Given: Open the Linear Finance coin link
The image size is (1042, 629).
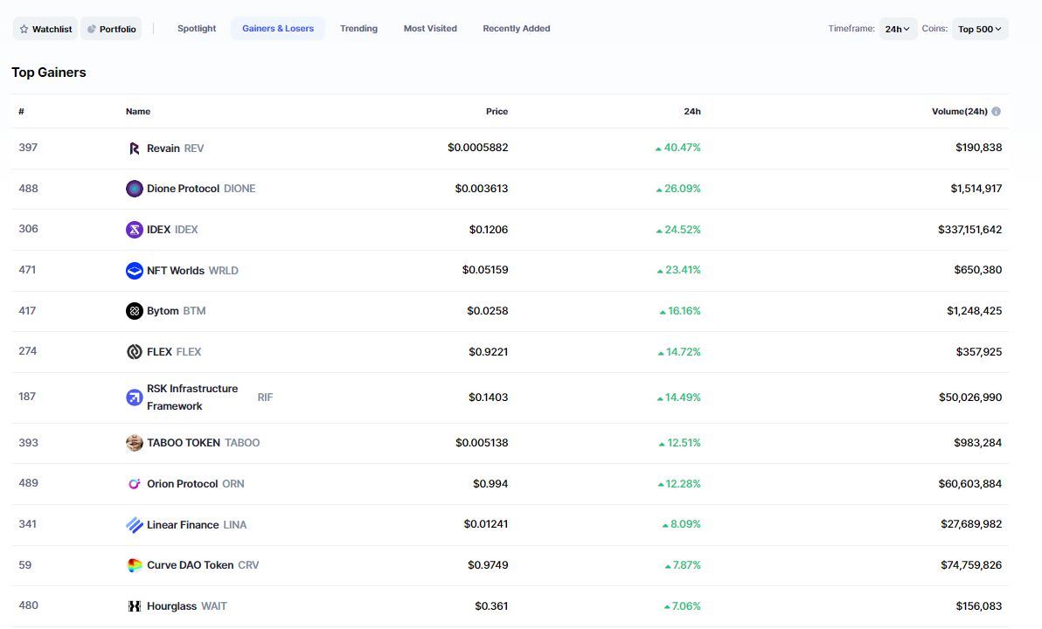Looking at the screenshot, I should [x=183, y=525].
